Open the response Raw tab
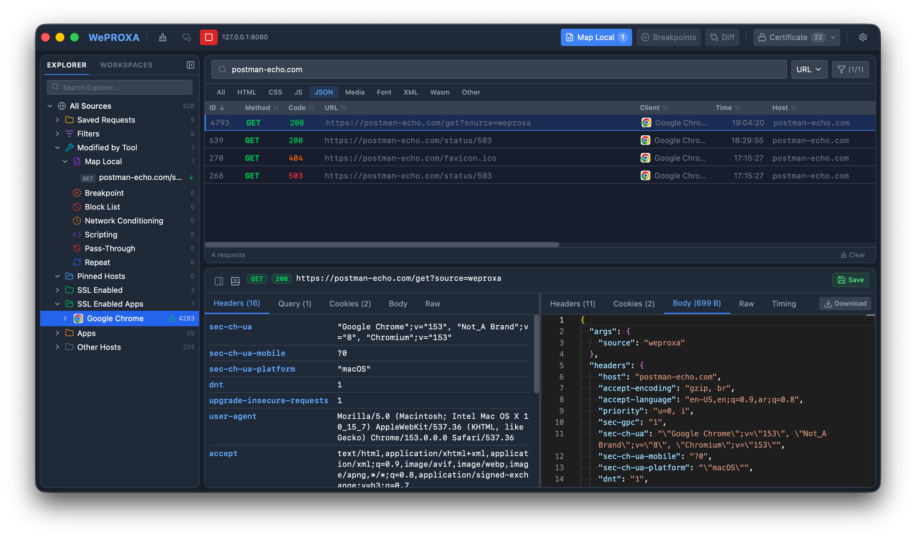916x539 pixels. coord(746,304)
